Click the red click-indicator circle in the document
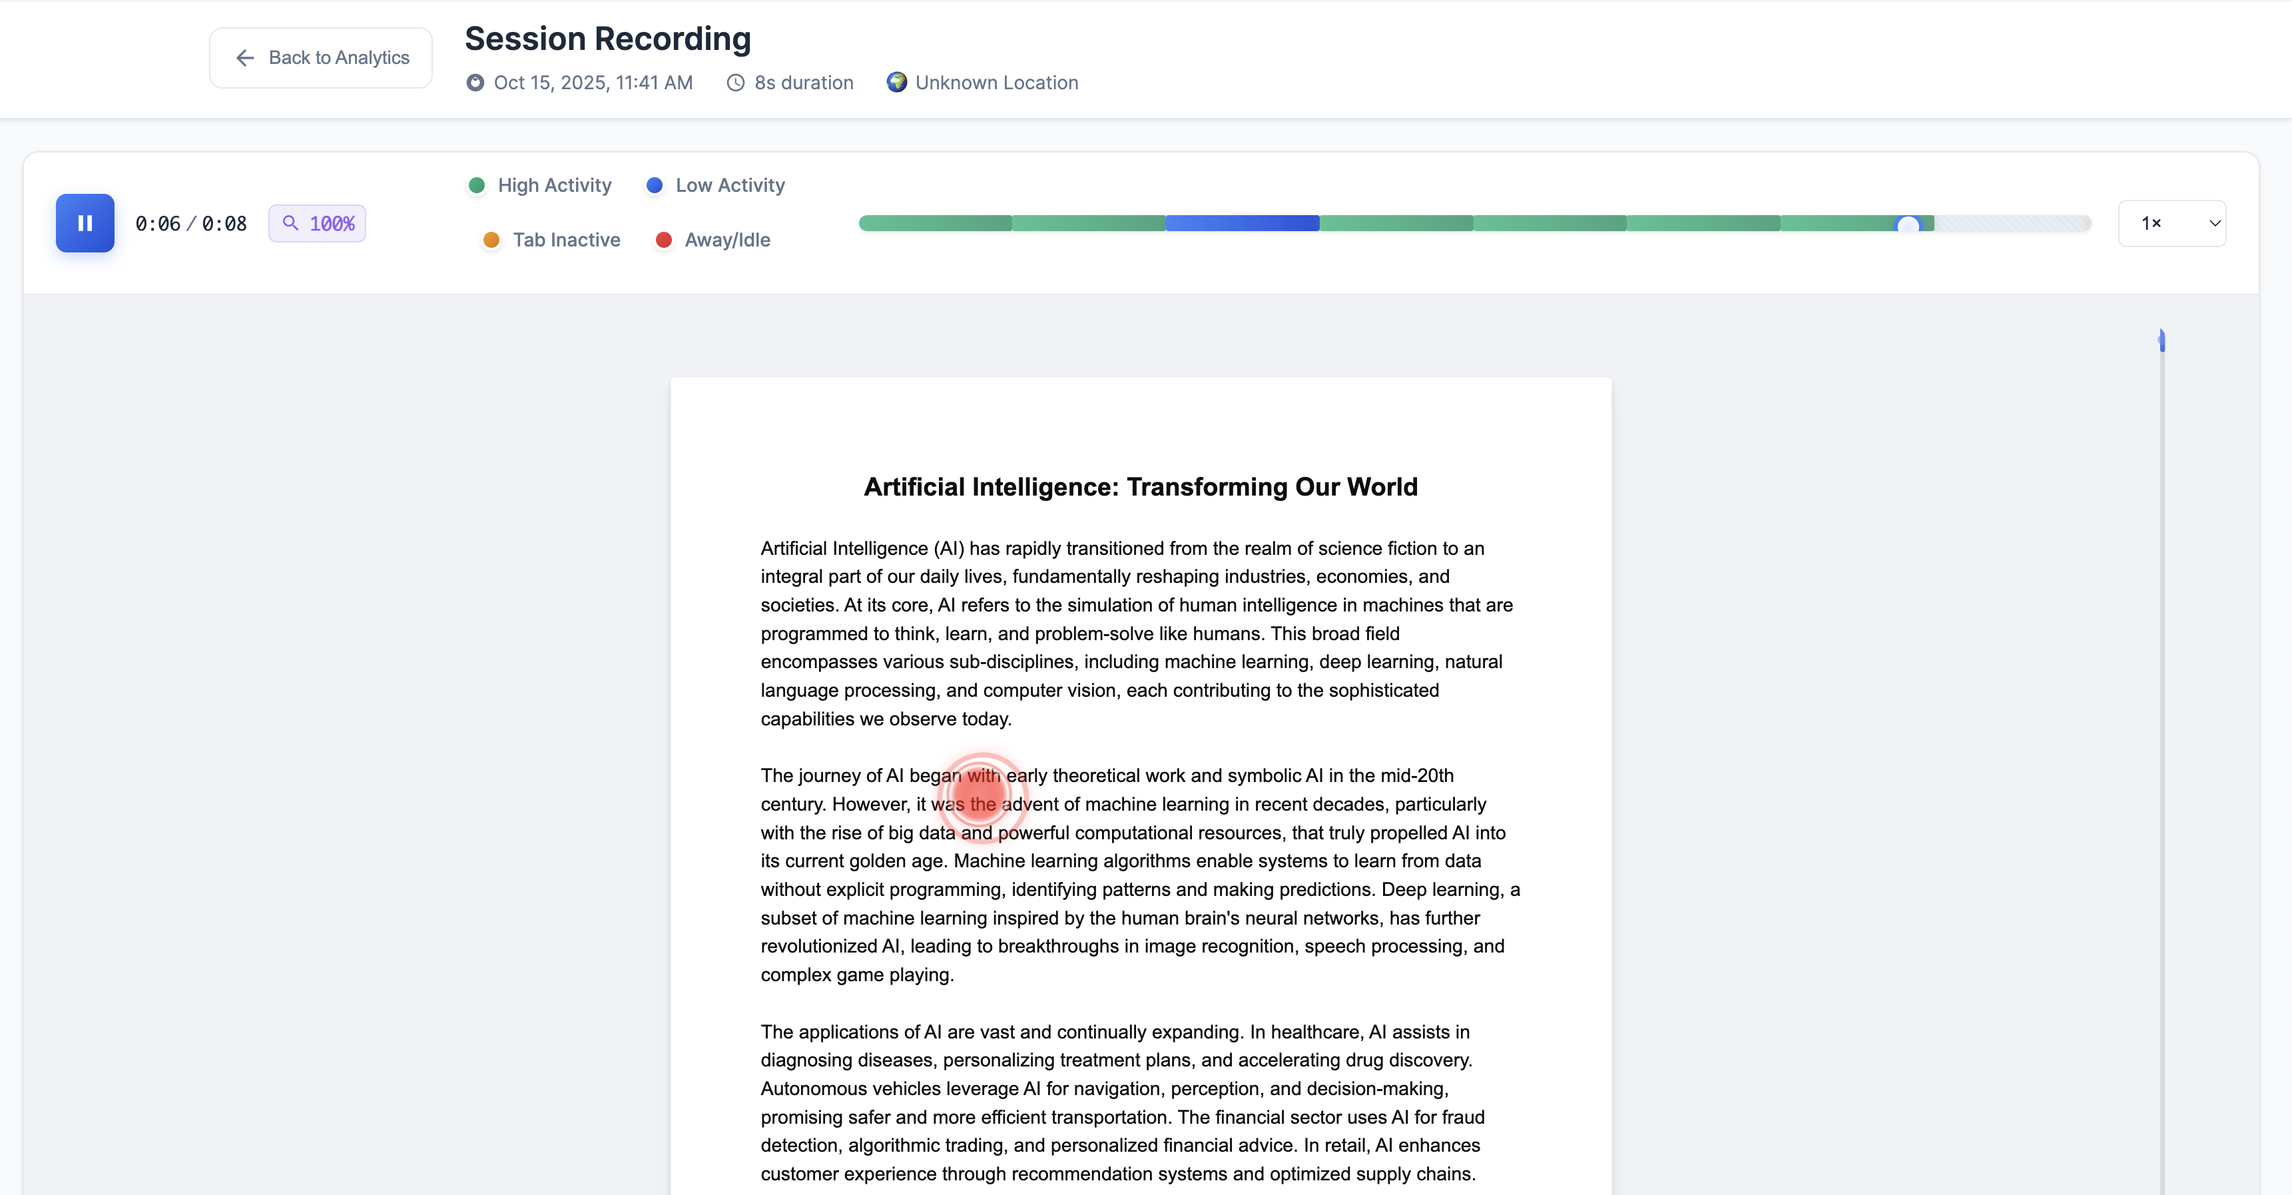The width and height of the screenshot is (2292, 1195). click(979, 794)
